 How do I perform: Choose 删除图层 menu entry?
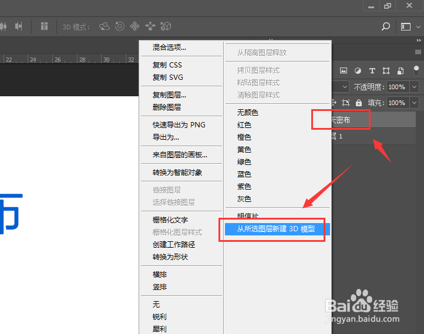[x=167, y=107]
